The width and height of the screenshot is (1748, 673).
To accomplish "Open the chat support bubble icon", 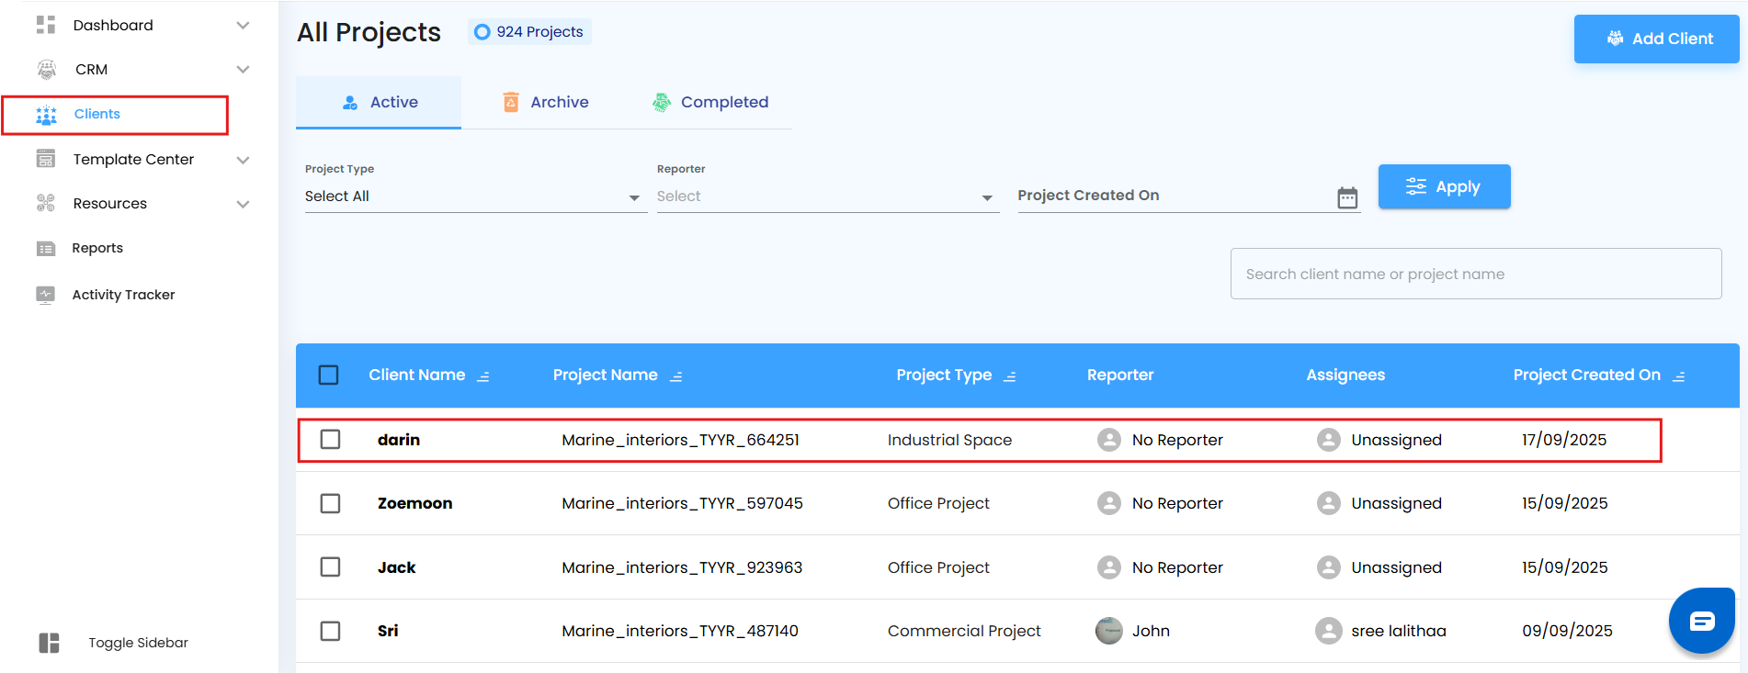I will tap(1701, 622).
